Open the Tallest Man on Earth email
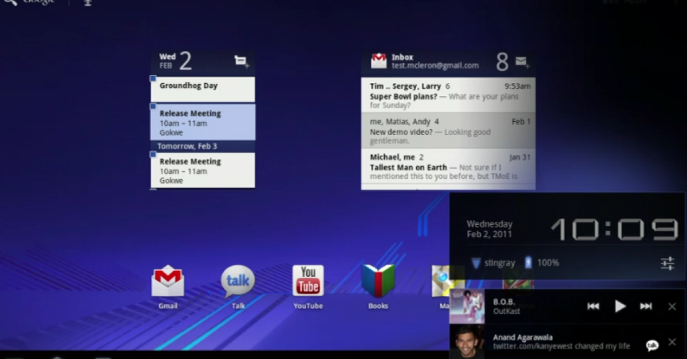This screenshot has height=359, width=687. pos(448,166)
